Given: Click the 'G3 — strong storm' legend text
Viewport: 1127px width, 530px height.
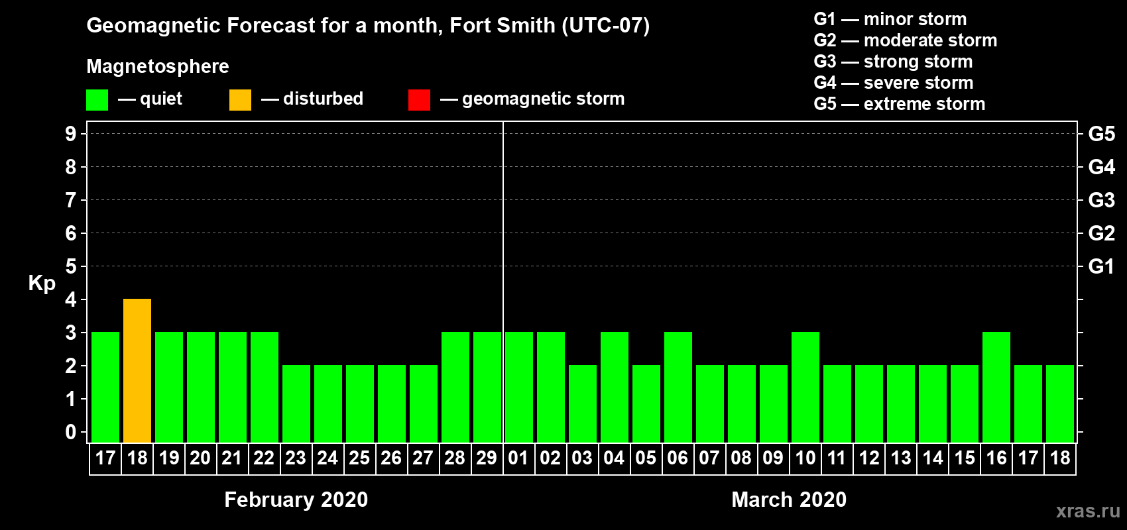Looking at the screenshot, I should pos(893,62).
